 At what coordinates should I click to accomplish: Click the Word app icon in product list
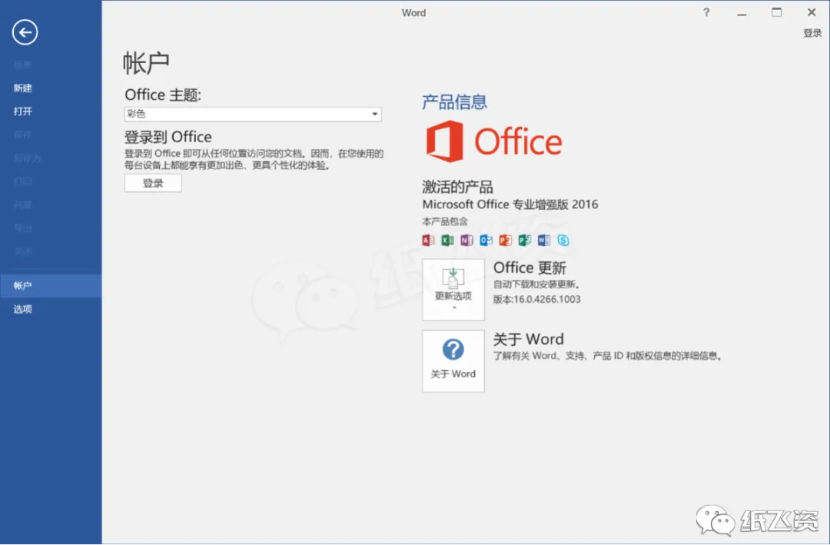[543, 241]
